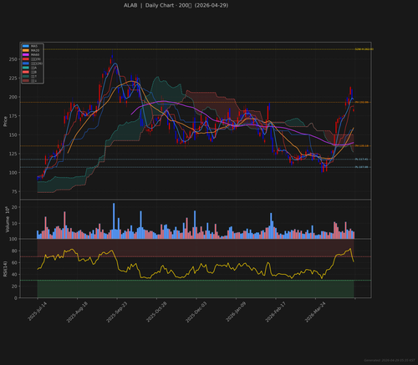
Task: Click the orange PH 135 level label
Action: click(362, 146)
